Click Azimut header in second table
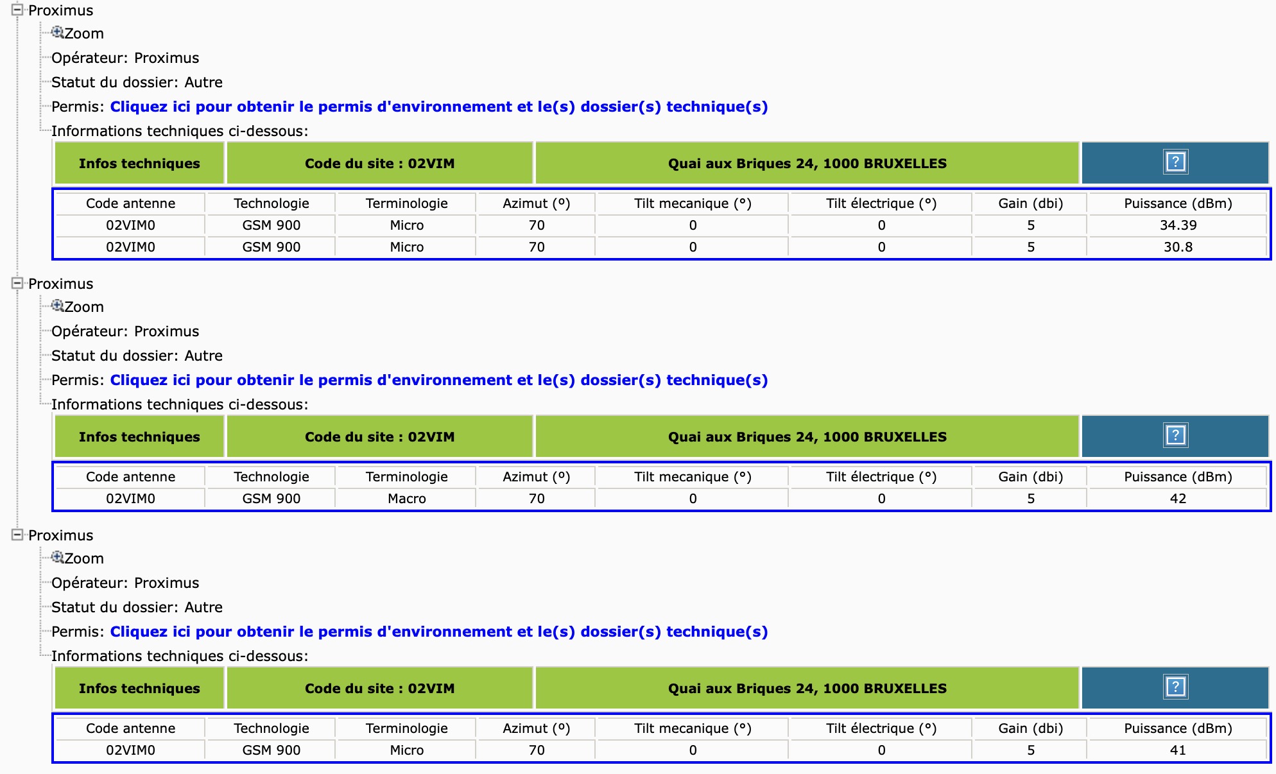Viewport: 1276px width, 774px height. click(x=536, y=477)
